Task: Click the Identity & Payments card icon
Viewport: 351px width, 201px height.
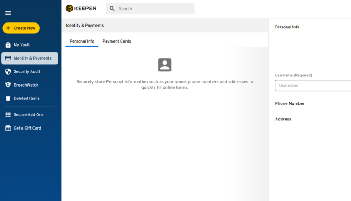Action: 8,58
